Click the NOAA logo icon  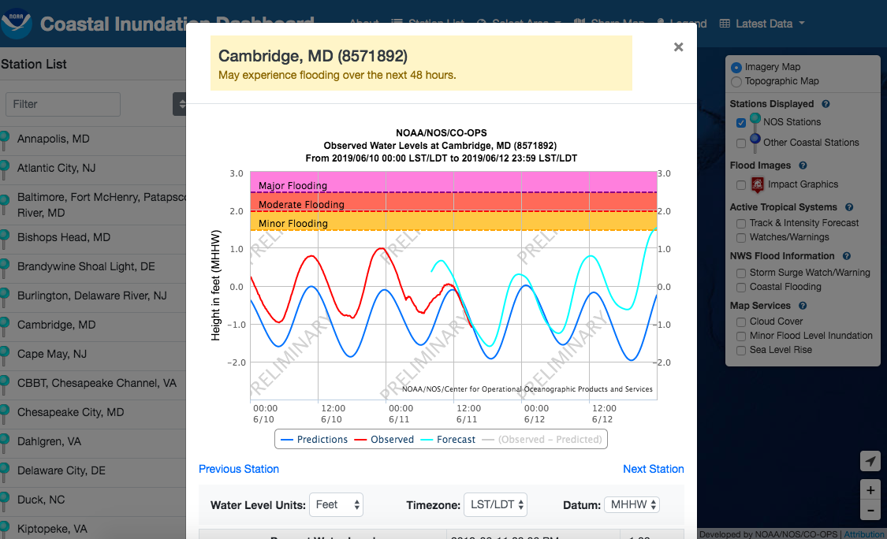pos(17,24)
